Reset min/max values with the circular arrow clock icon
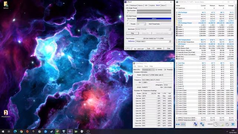Viewport: 238px width, 134px height. [227, 124]
